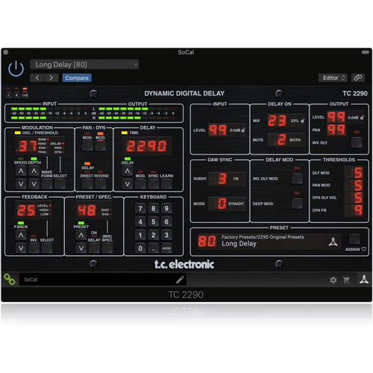The image size is (373, 373).
Task: Click feedback SELECT button
Action: pos(47,248)
